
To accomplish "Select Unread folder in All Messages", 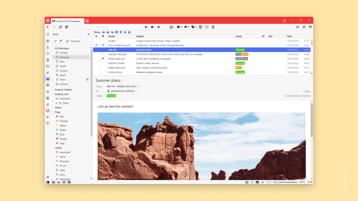I will click(63, 53).
